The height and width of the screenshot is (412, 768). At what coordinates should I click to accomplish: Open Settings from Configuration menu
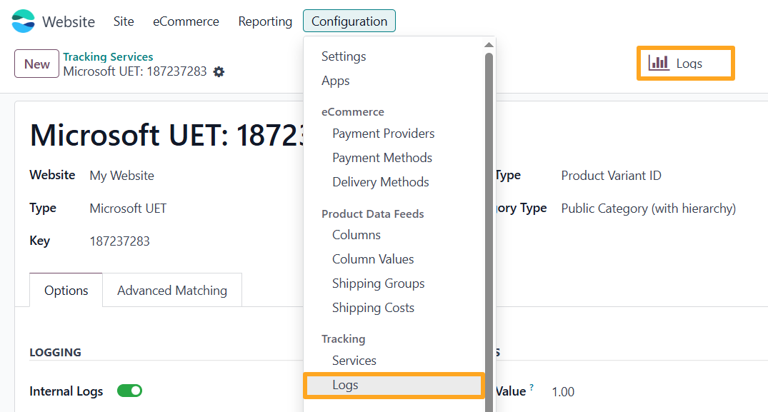pyautogui.click(x=343, y=56)
